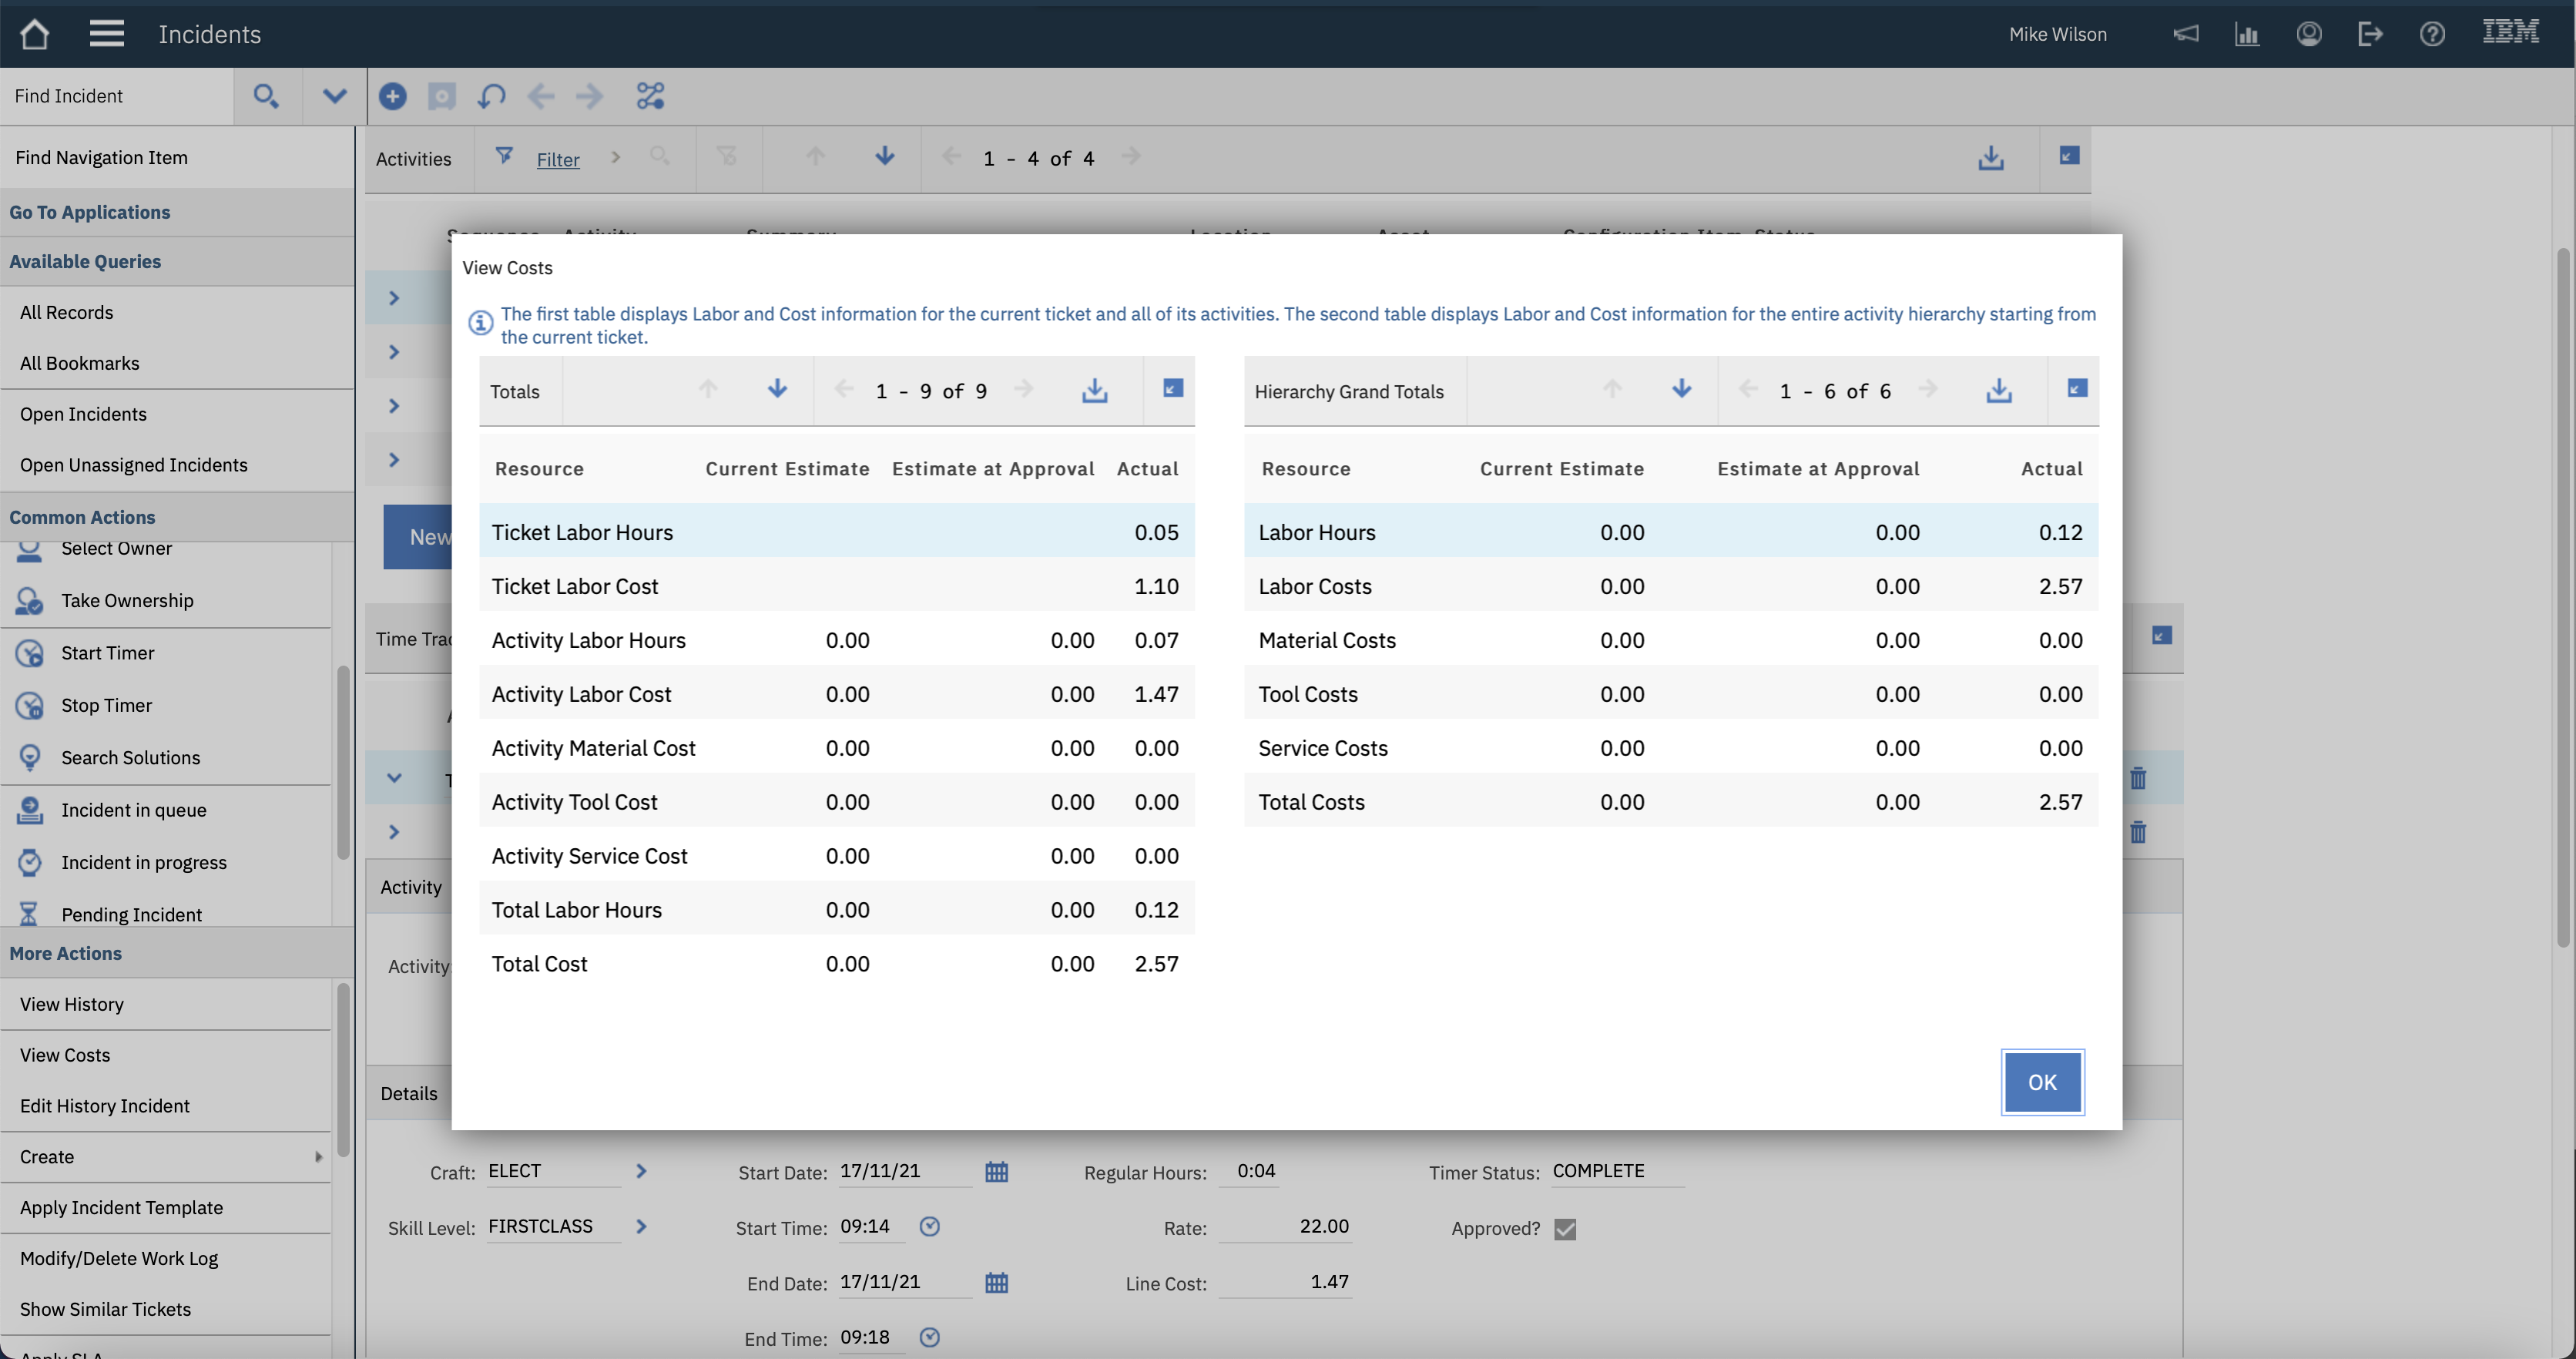Click OK to close View Costs dialog
This screenshot has width=2576, height=1359.
click(x=2042, y=1082)
